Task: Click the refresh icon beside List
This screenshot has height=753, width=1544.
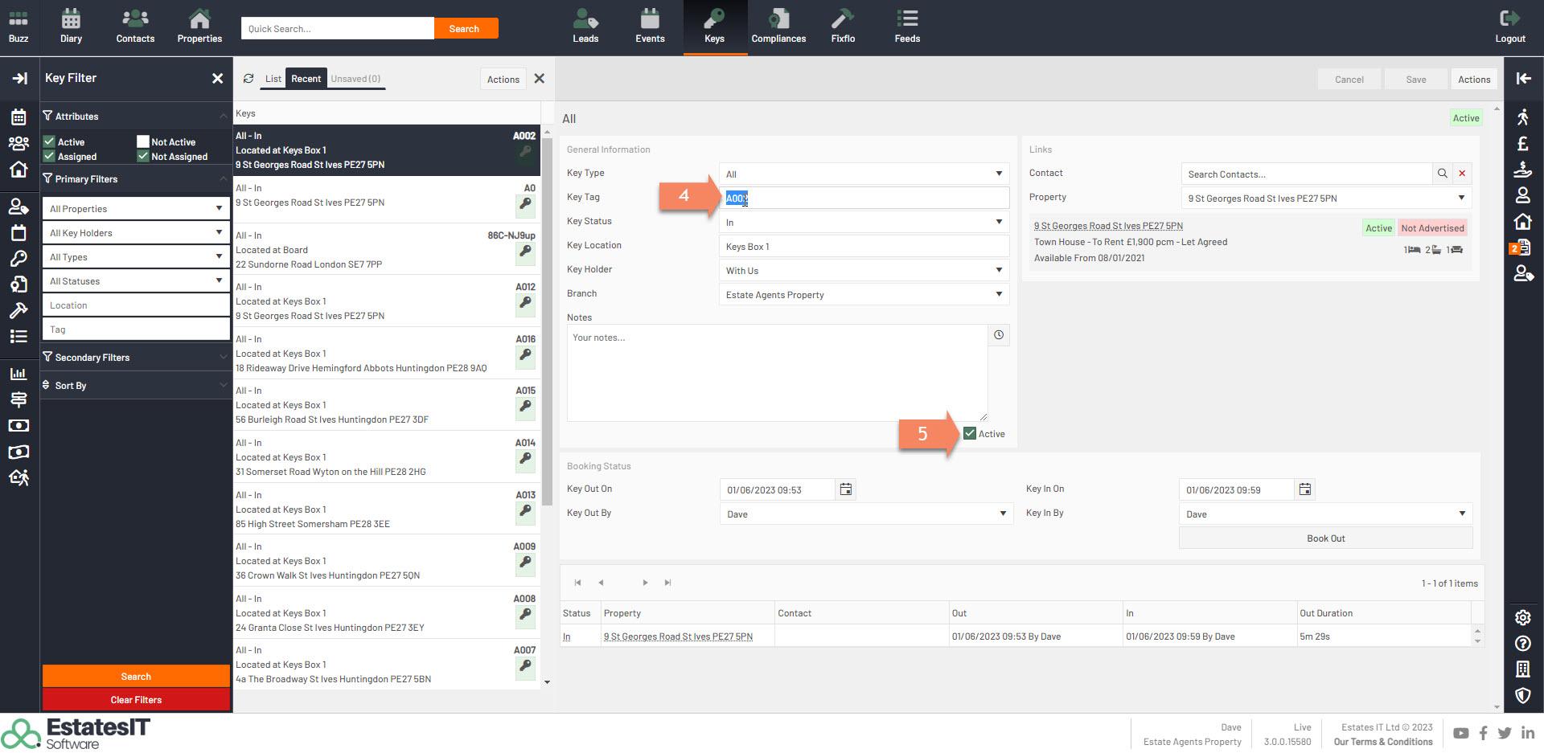Action: (x=248, y=79)
